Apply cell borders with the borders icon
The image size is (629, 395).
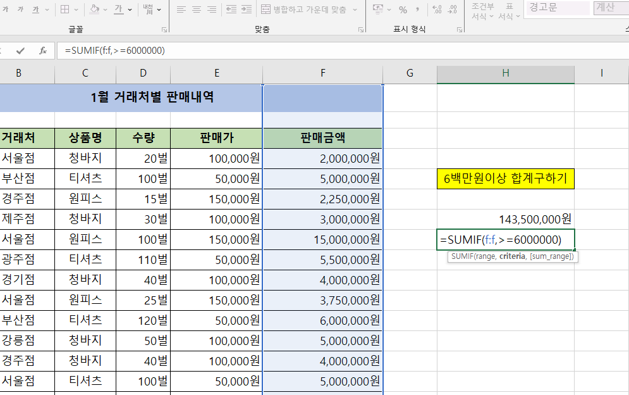coord(65,9)
